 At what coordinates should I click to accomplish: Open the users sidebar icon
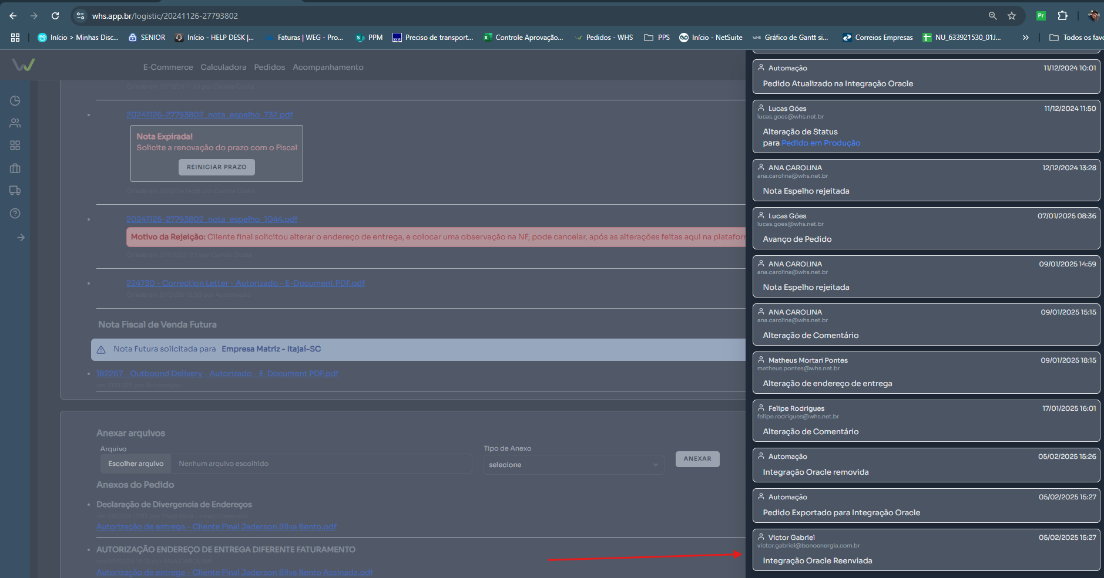15,123
